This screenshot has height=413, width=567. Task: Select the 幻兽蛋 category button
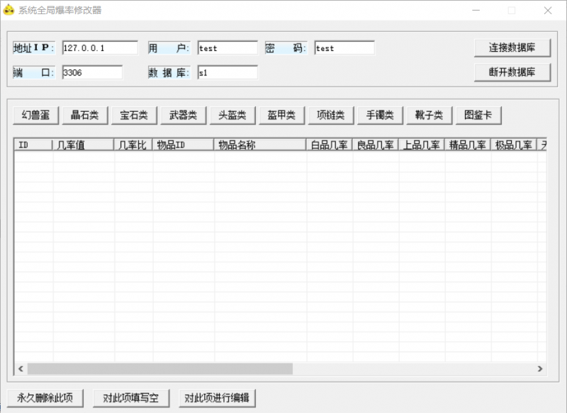(x=34, y=115)
